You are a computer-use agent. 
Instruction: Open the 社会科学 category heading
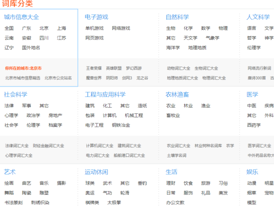(x=16, y=94)
